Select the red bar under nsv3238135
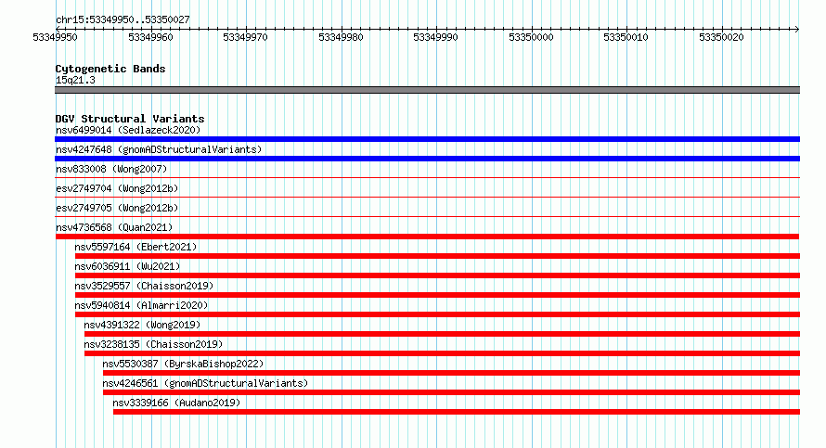Screen dimensions: 826x448 point(442,353)
